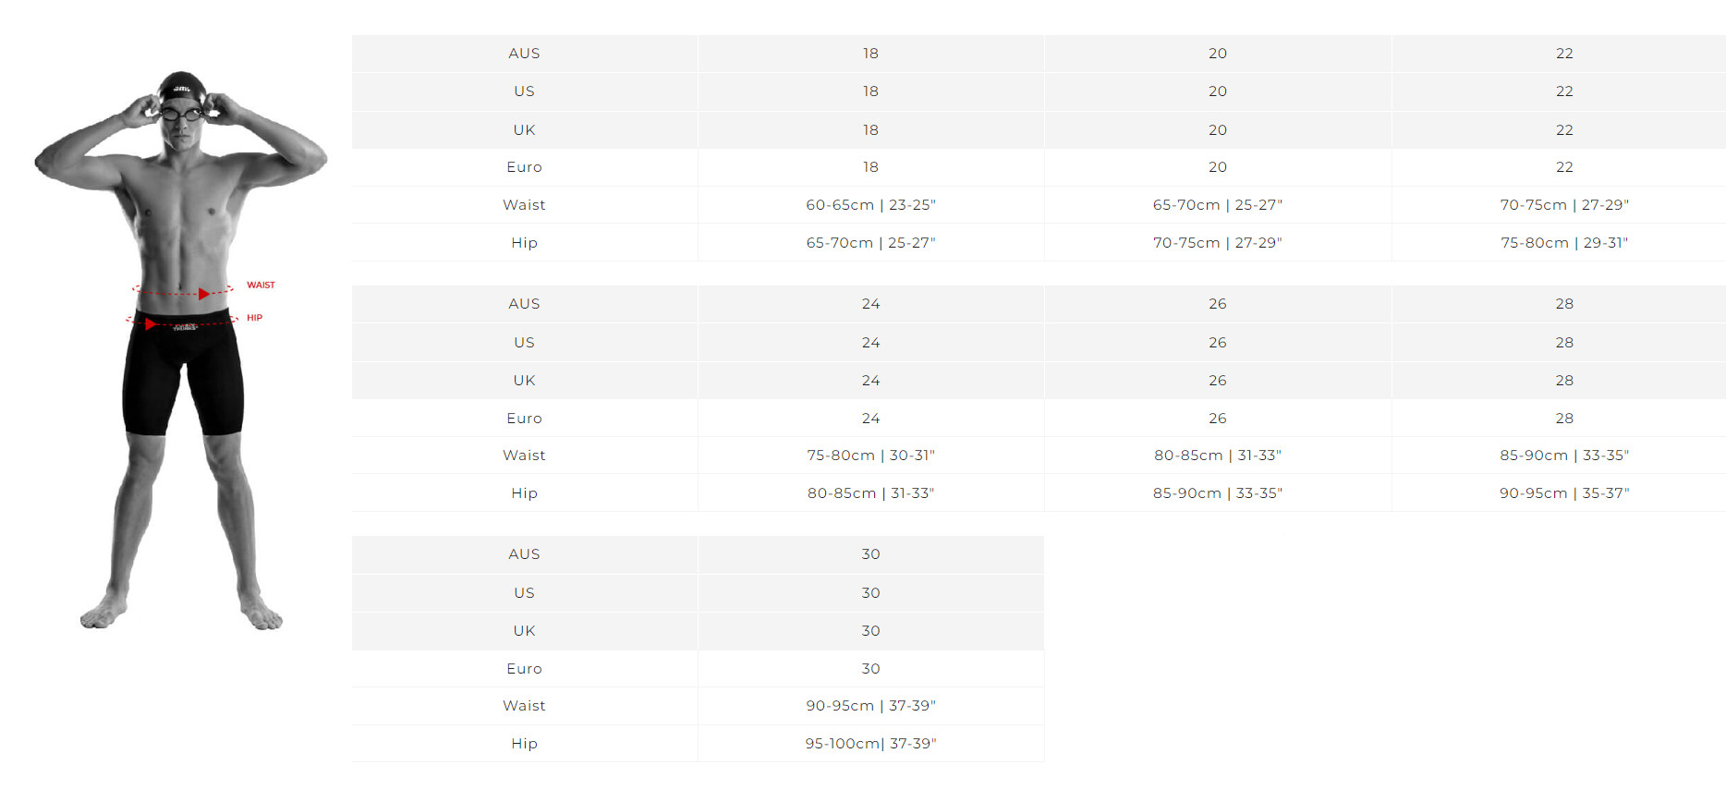This screenshot has width=1726, height=802.
Task: Click the red waist arrow marker
Action: coord(204,294)
